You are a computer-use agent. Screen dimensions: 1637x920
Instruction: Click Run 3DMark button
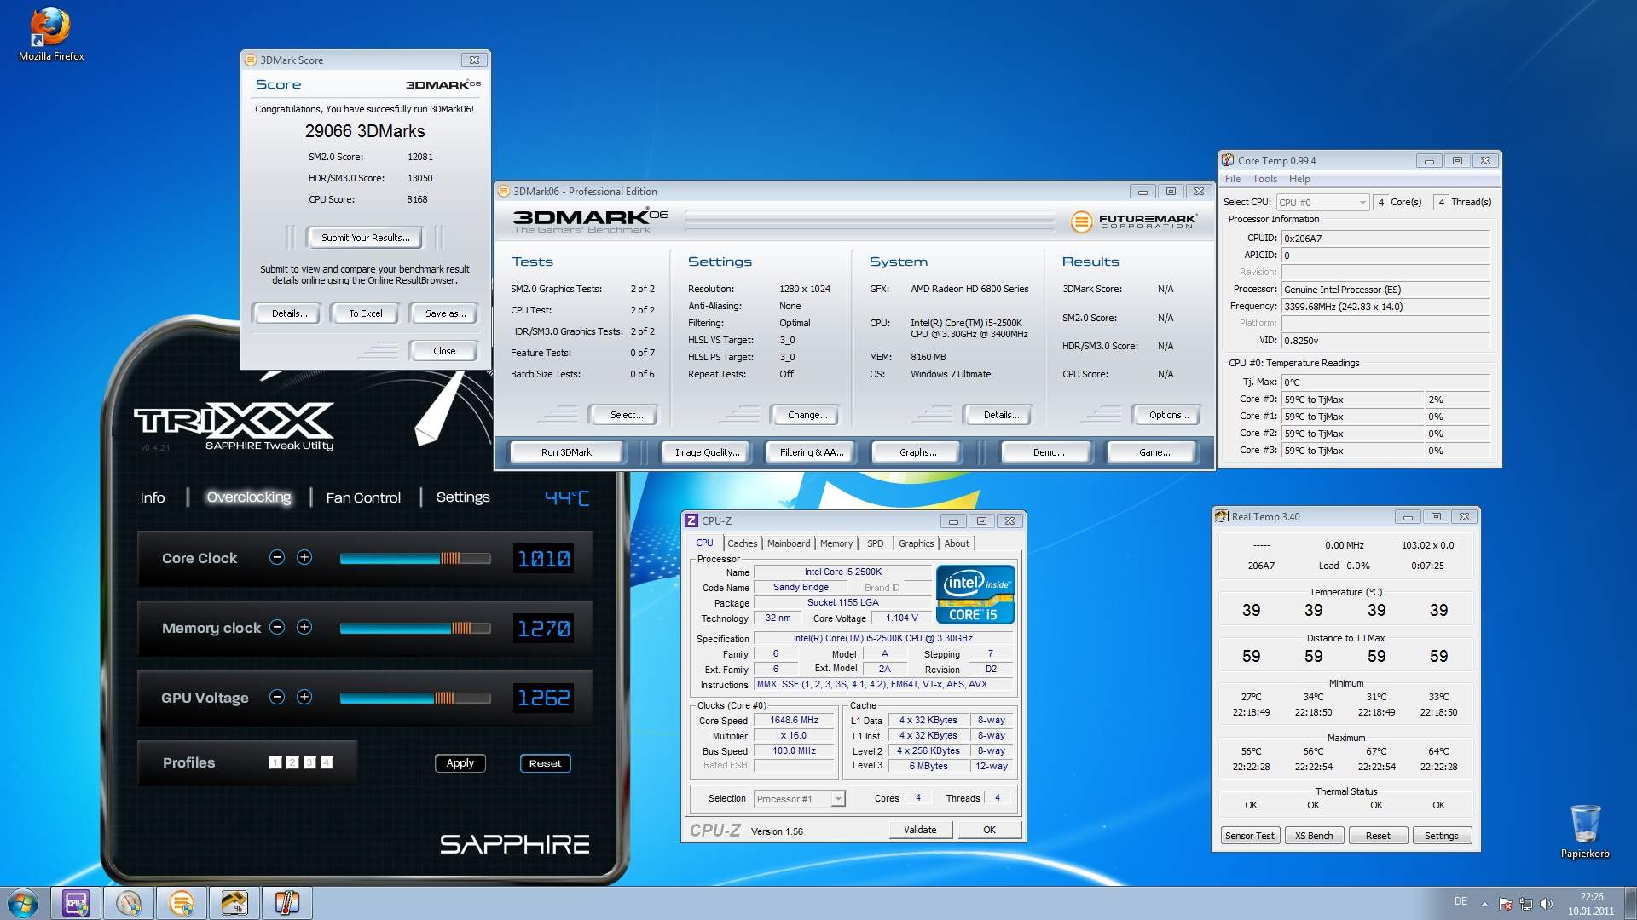pyautogui.click(x=566, y=452)
